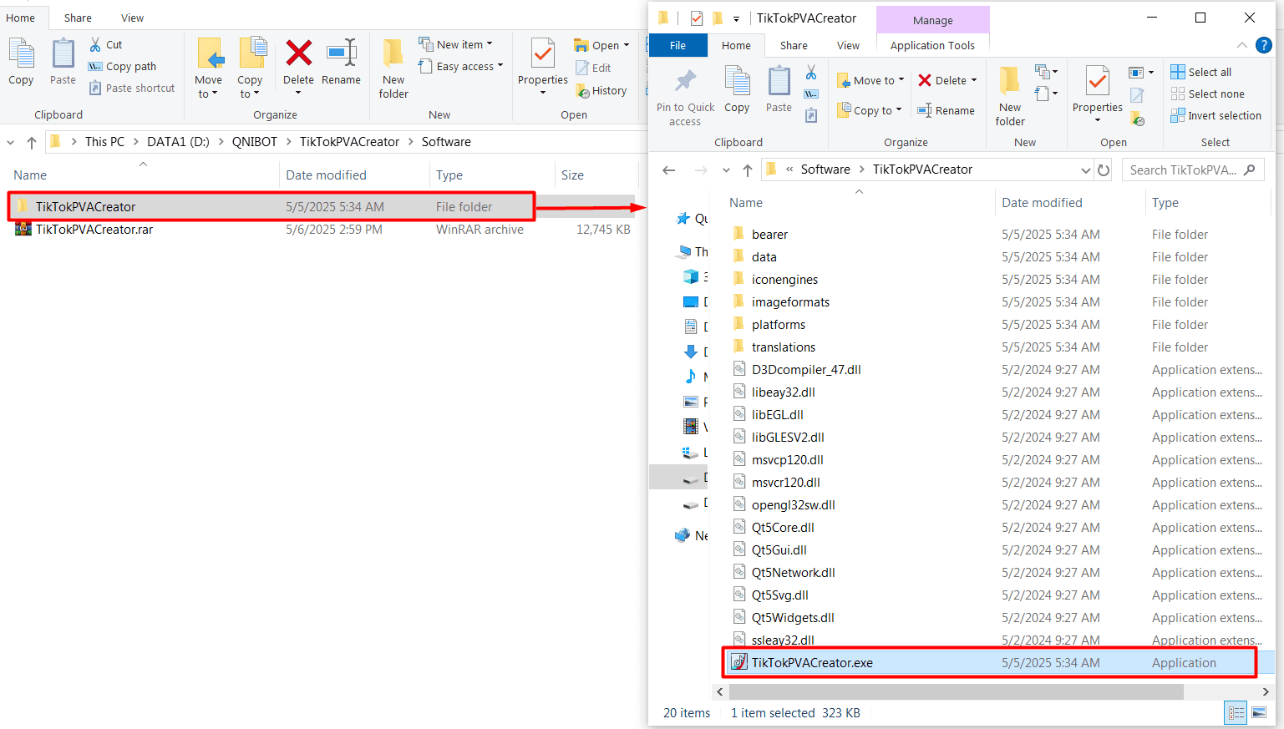Switch to the View tab in TikTokPVACreator window
The height and width of the screenshot is (729, 1284).
[848, 45]
